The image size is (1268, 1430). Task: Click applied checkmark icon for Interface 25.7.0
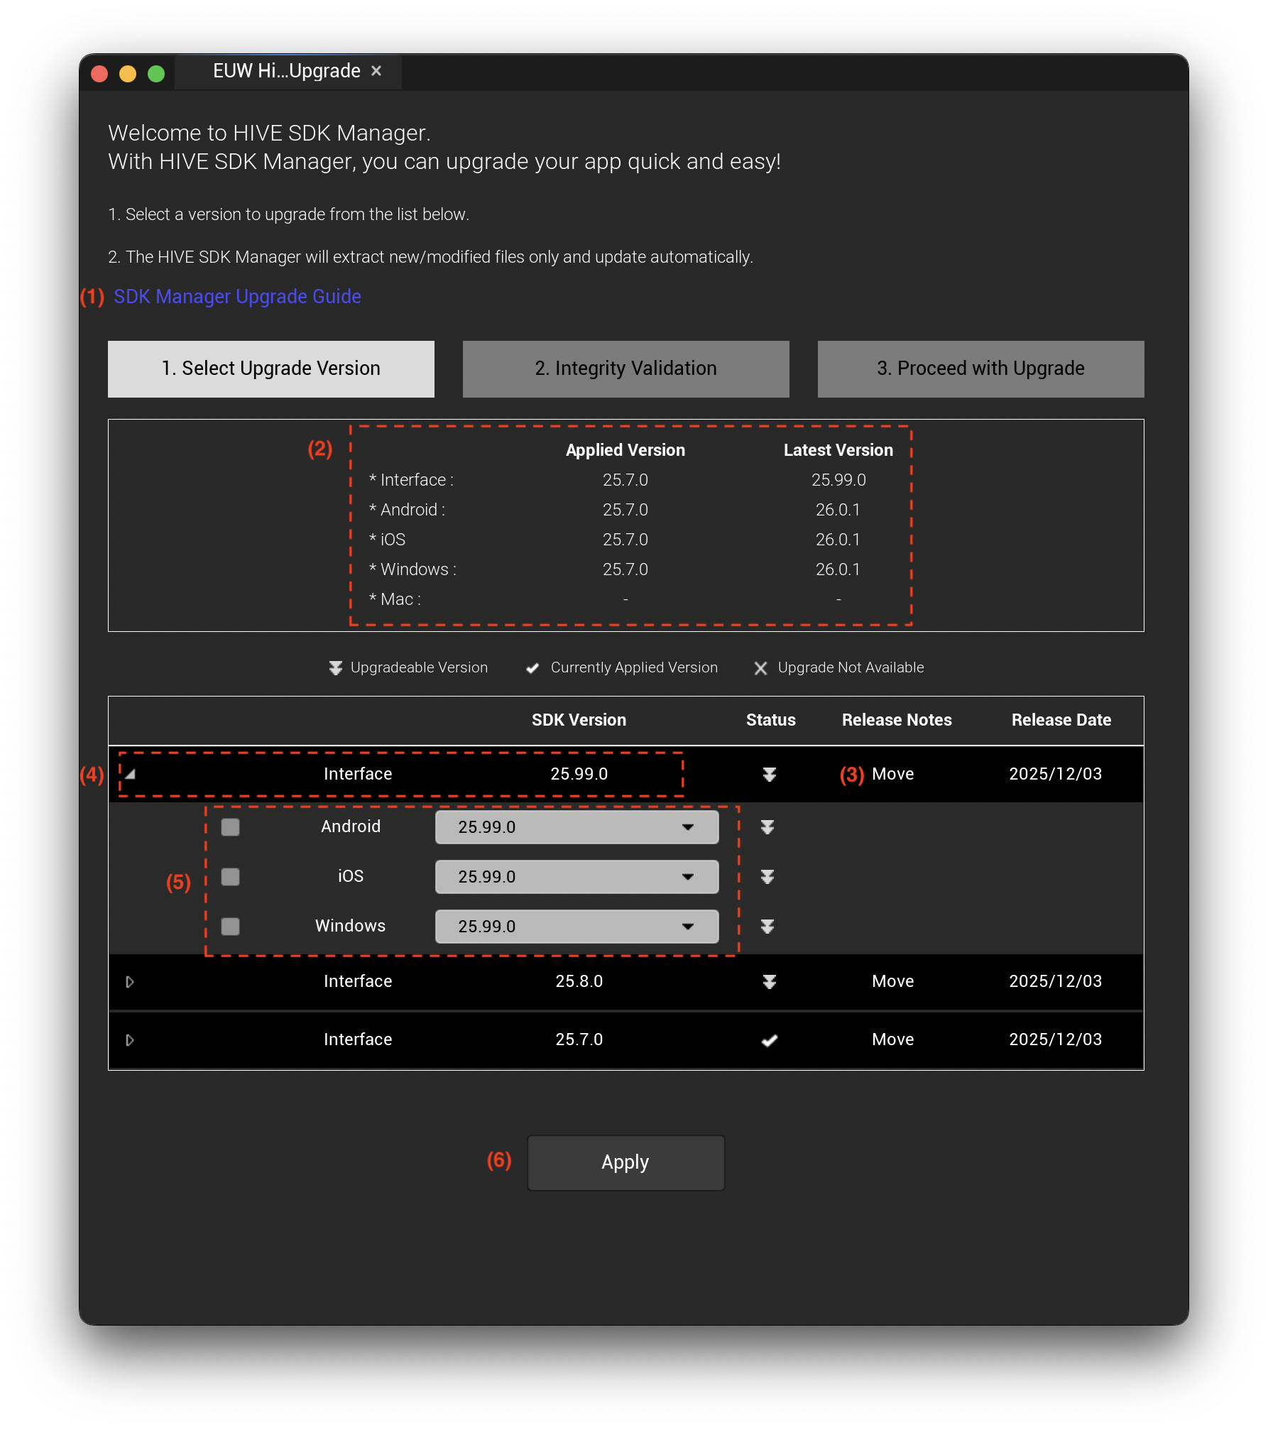769,1040
